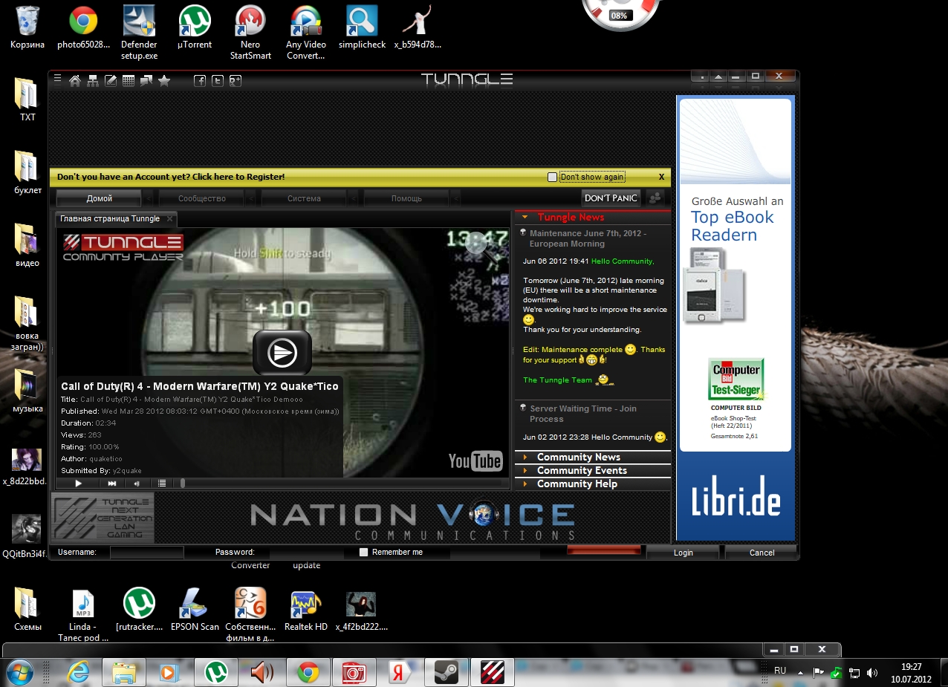Expand the Community Events section

tap(592, 470)
